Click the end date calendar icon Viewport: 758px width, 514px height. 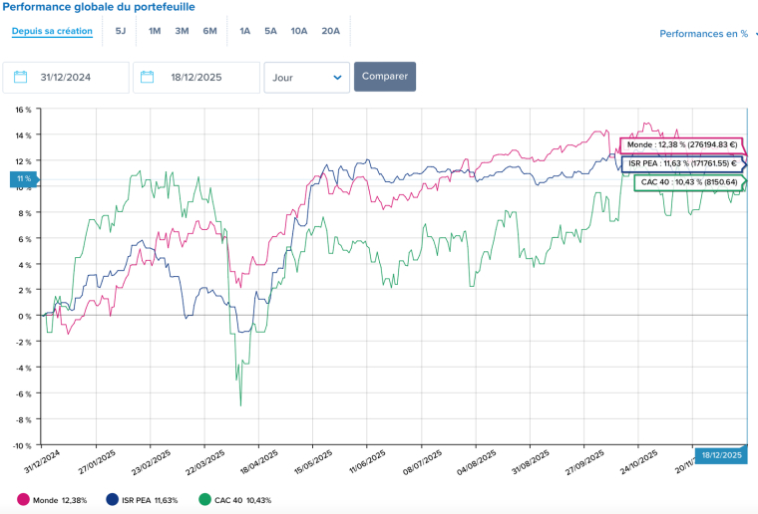[x=149, y=78]
